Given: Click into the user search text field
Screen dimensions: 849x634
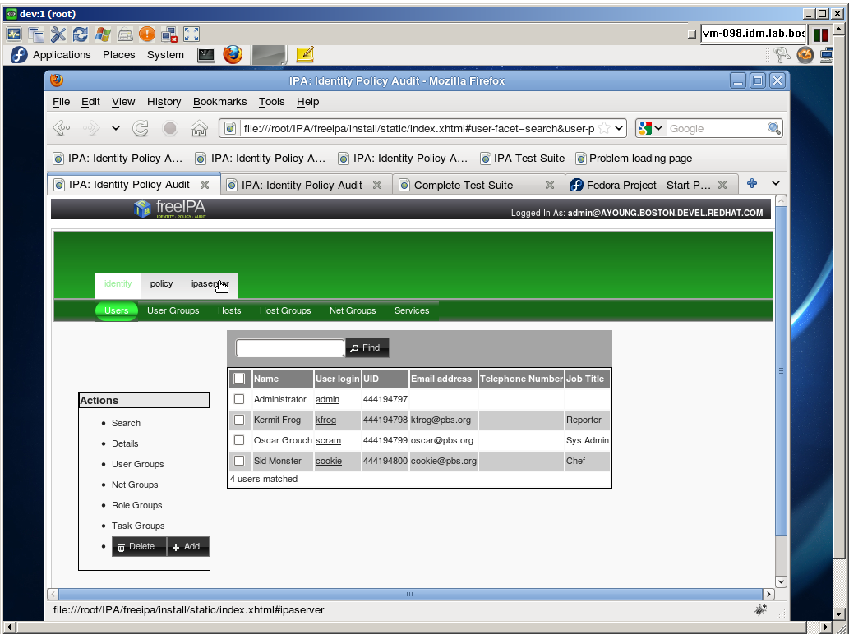Looking at the screenshot, I should tap(290, 348).
